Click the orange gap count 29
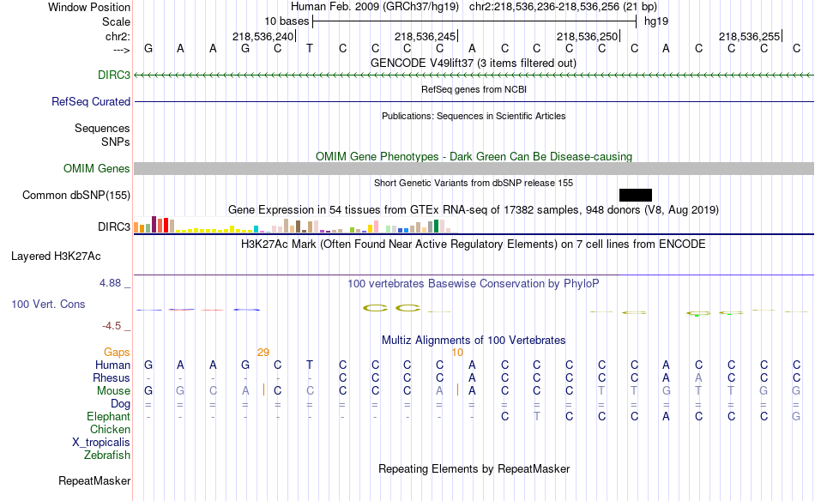 click(263, 353)
